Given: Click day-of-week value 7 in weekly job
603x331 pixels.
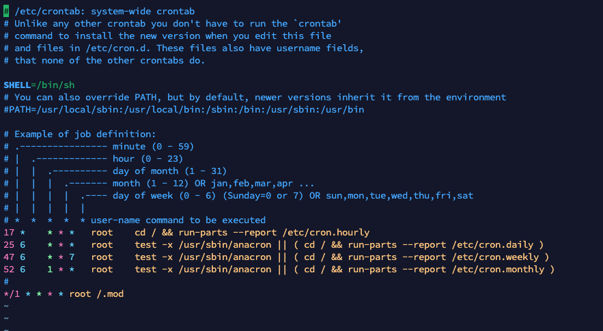Looking at the screenshot, I should (x=72, y=257).
